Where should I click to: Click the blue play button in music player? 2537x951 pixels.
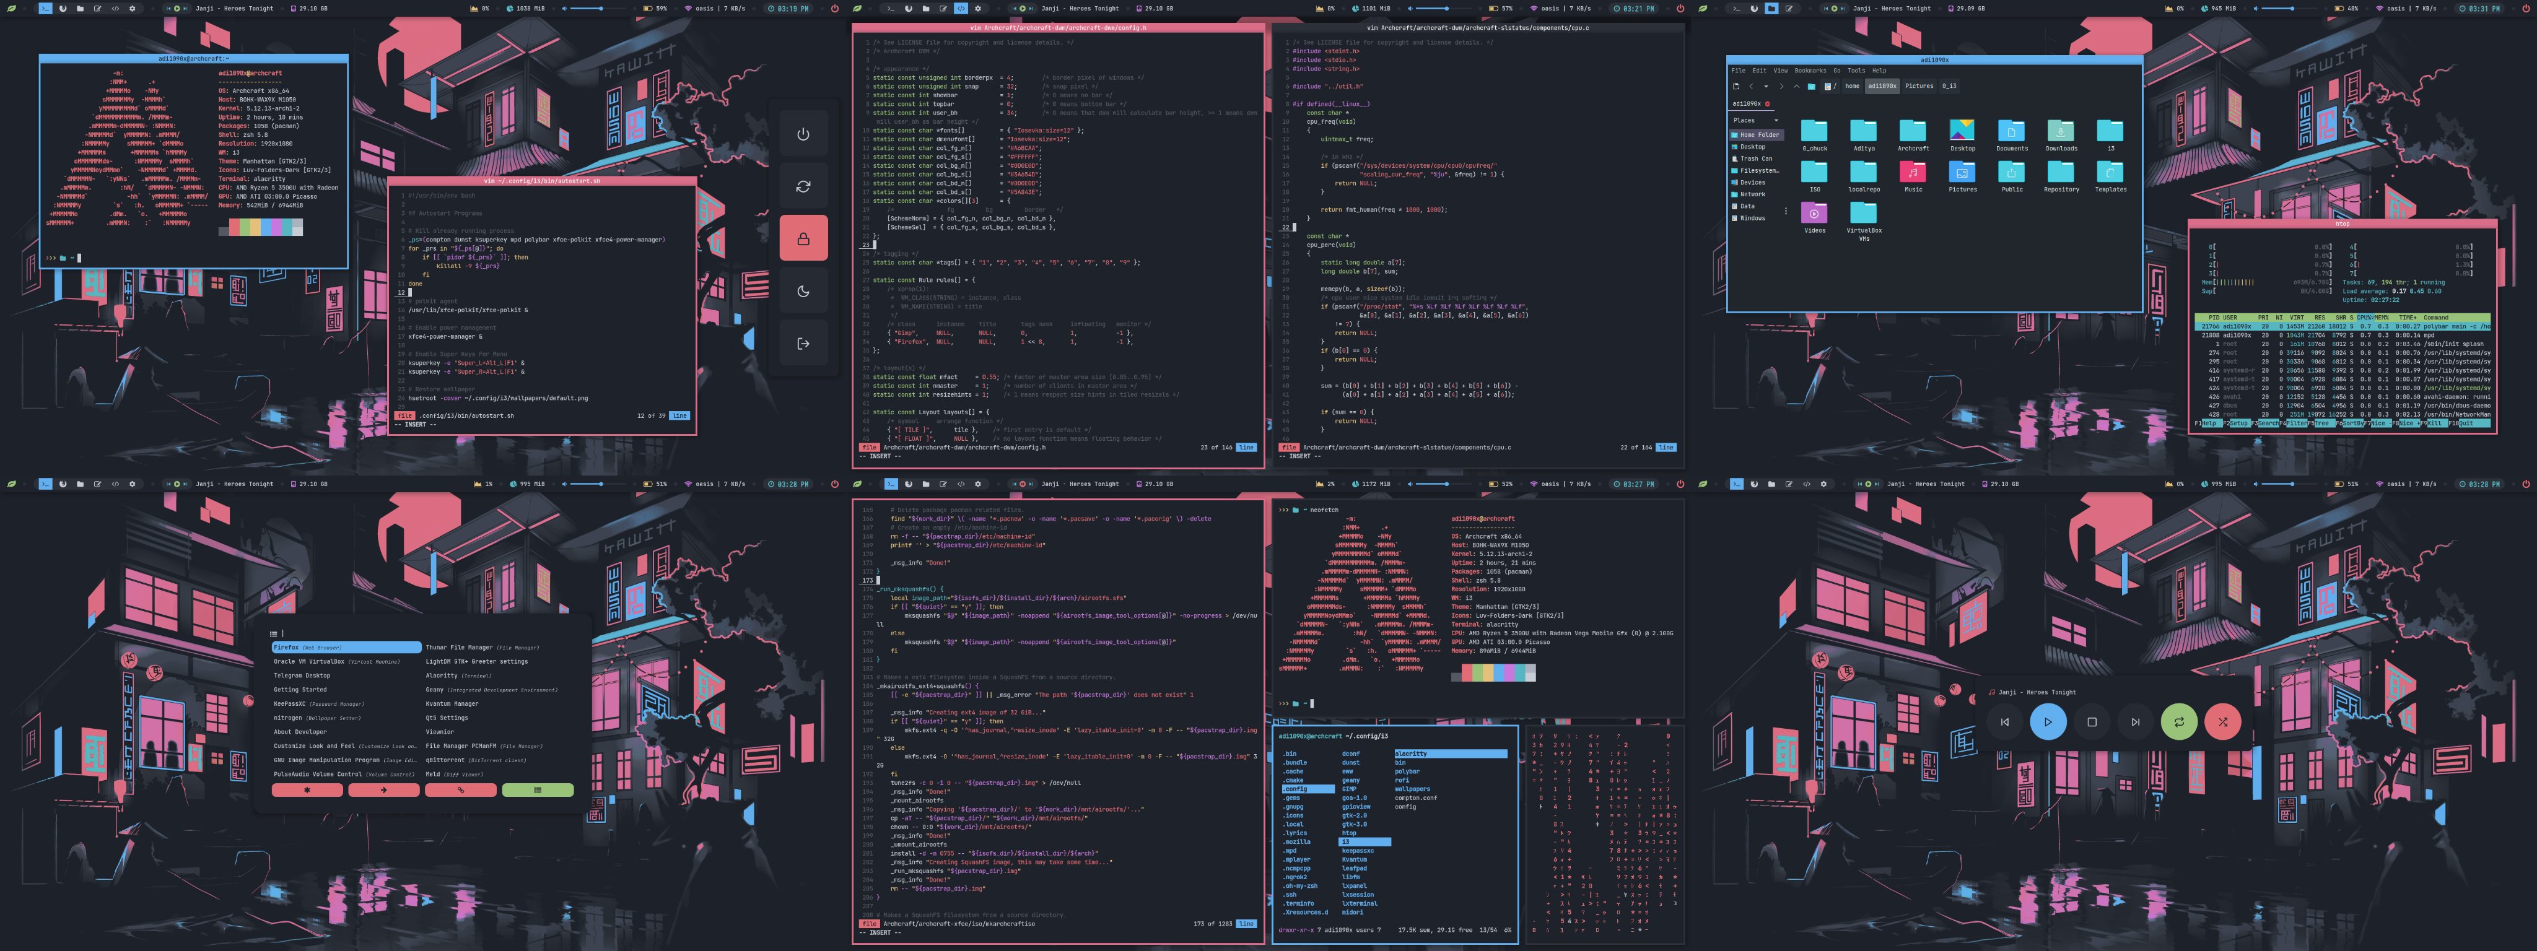(2048, 722)
